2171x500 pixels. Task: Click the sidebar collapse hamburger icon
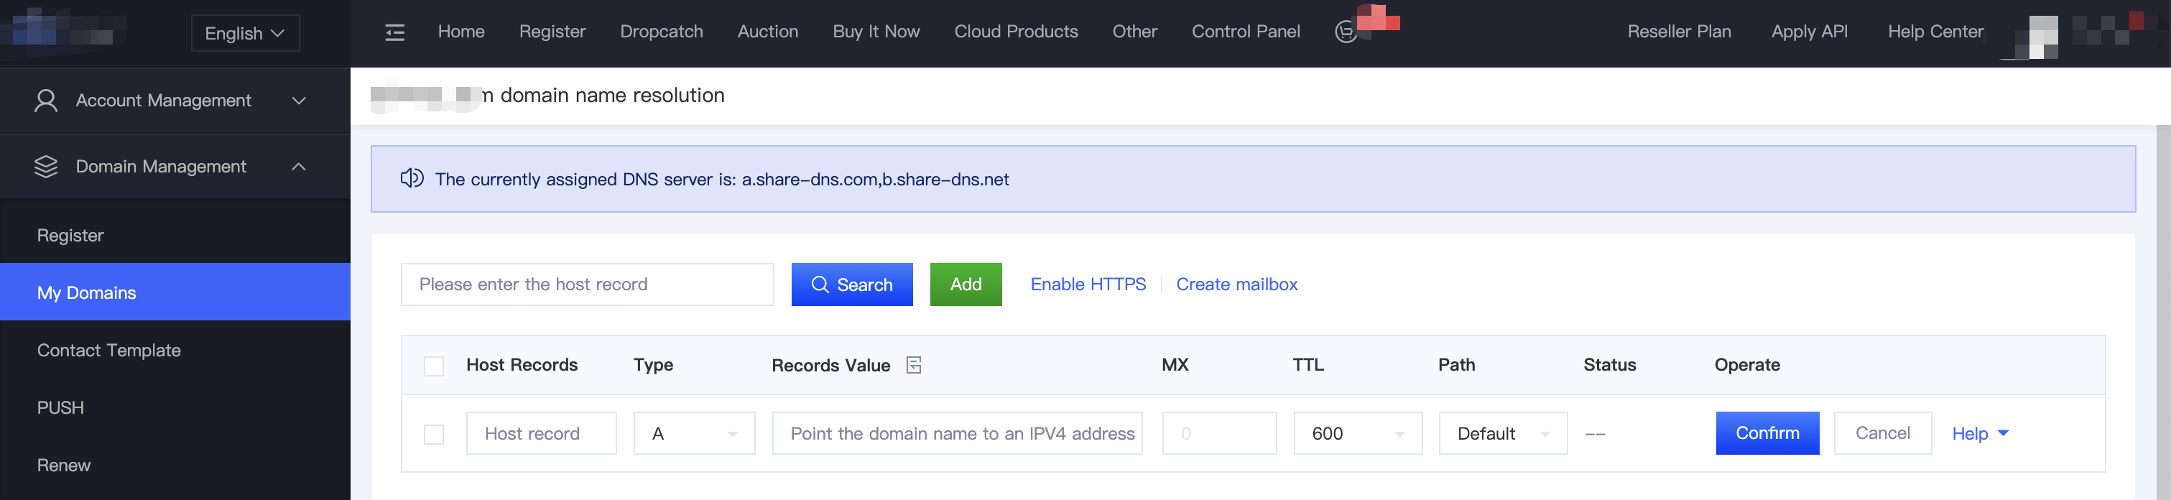[x=394, y=33]
